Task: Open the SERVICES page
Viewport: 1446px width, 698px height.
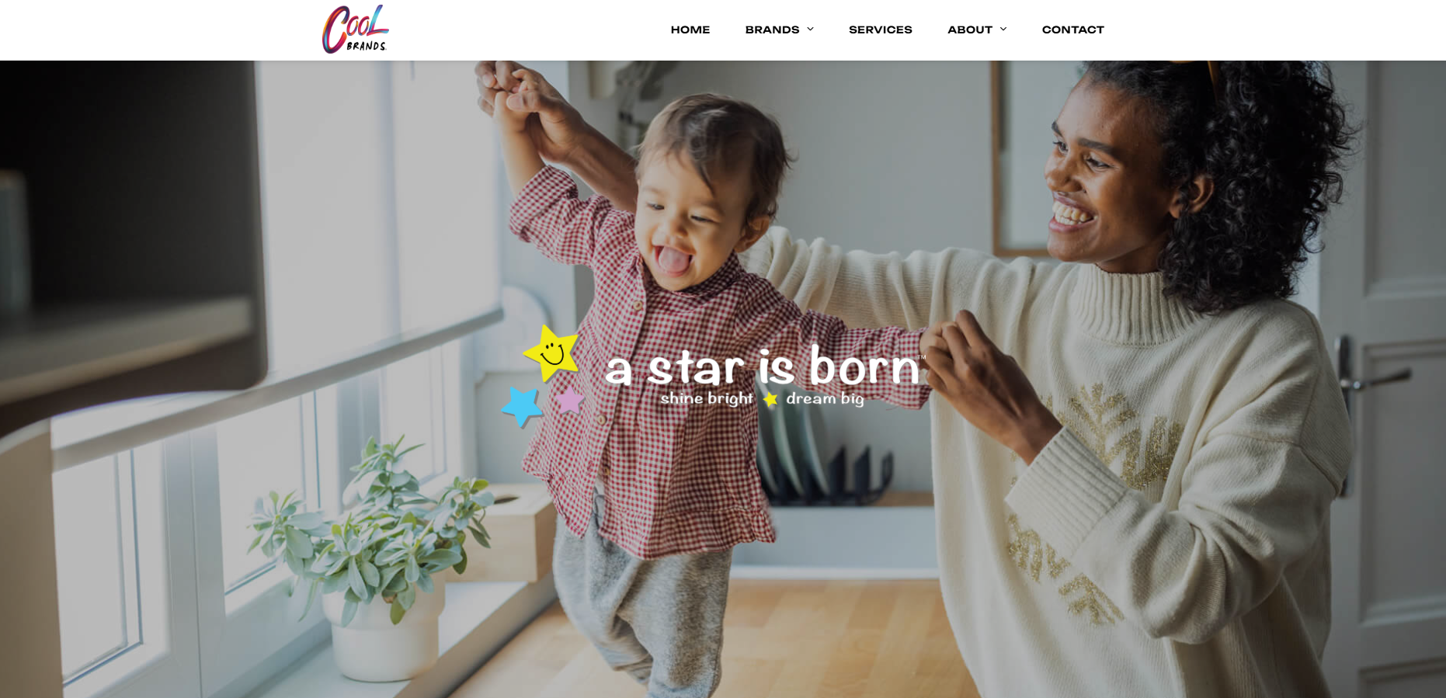Action: coord(881,30)
